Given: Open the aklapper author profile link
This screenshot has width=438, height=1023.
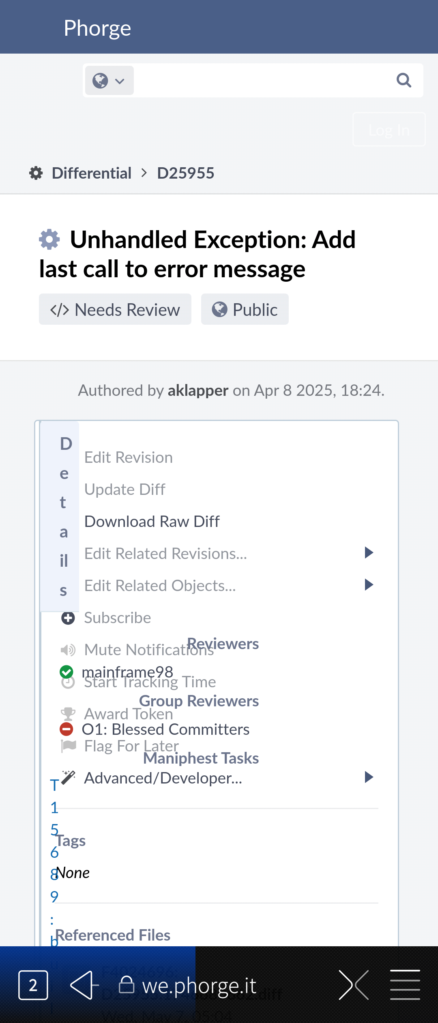Looking at the screenshot, I should point(198,390).
